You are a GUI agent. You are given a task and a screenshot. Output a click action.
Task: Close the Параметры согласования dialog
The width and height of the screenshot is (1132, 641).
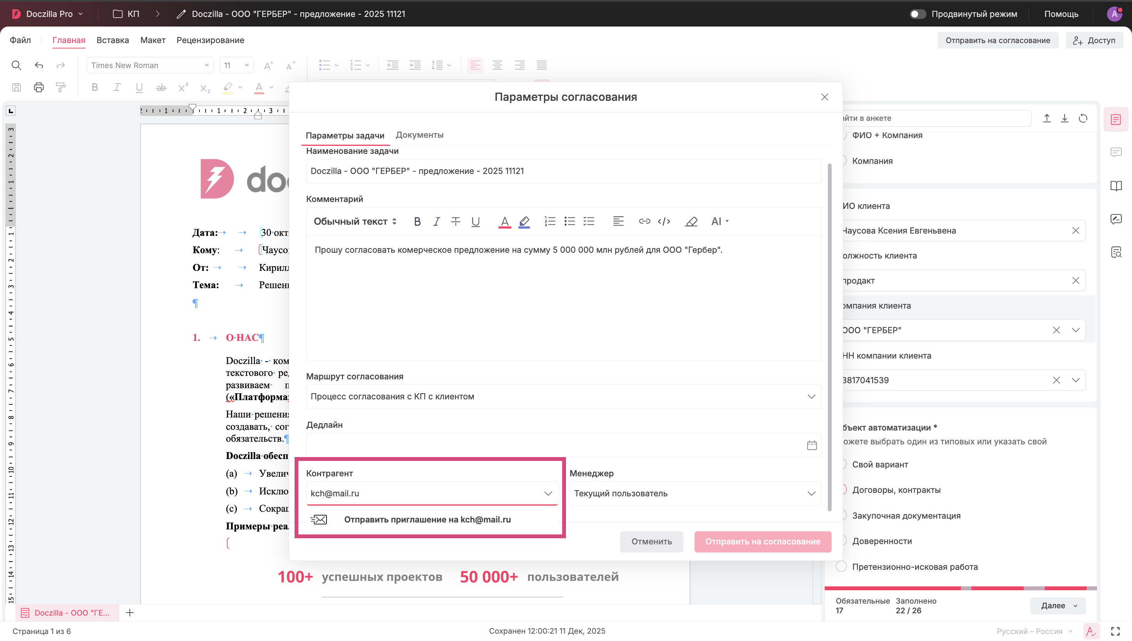pyautogui.click(x=825, y=97)
